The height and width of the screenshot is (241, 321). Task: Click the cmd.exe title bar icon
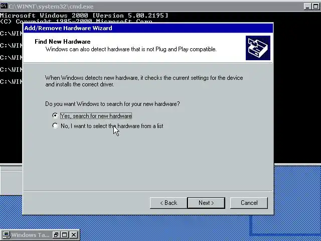pos(4,6)
